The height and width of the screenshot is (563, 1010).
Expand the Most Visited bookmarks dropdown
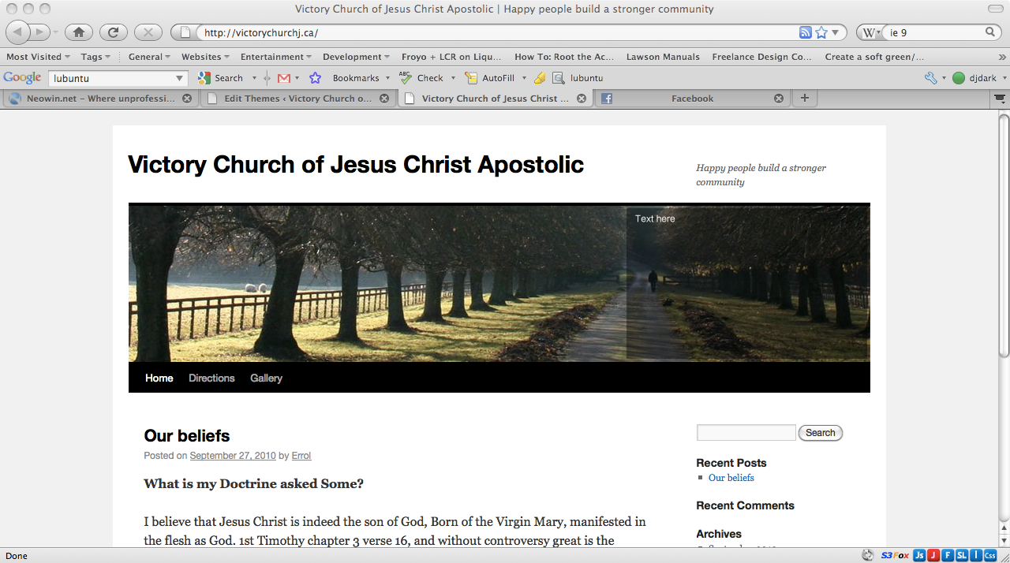click(x=38, y=57)
